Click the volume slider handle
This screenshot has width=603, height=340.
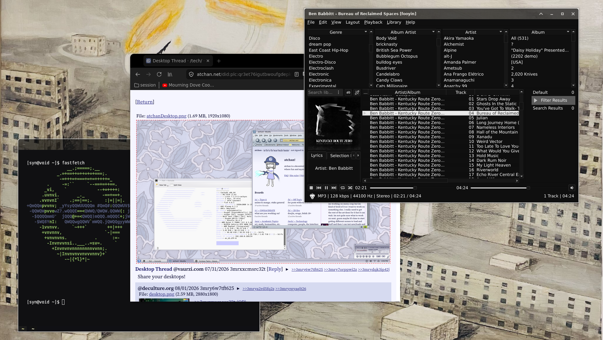pyautogui.click(x=528, y=188)
